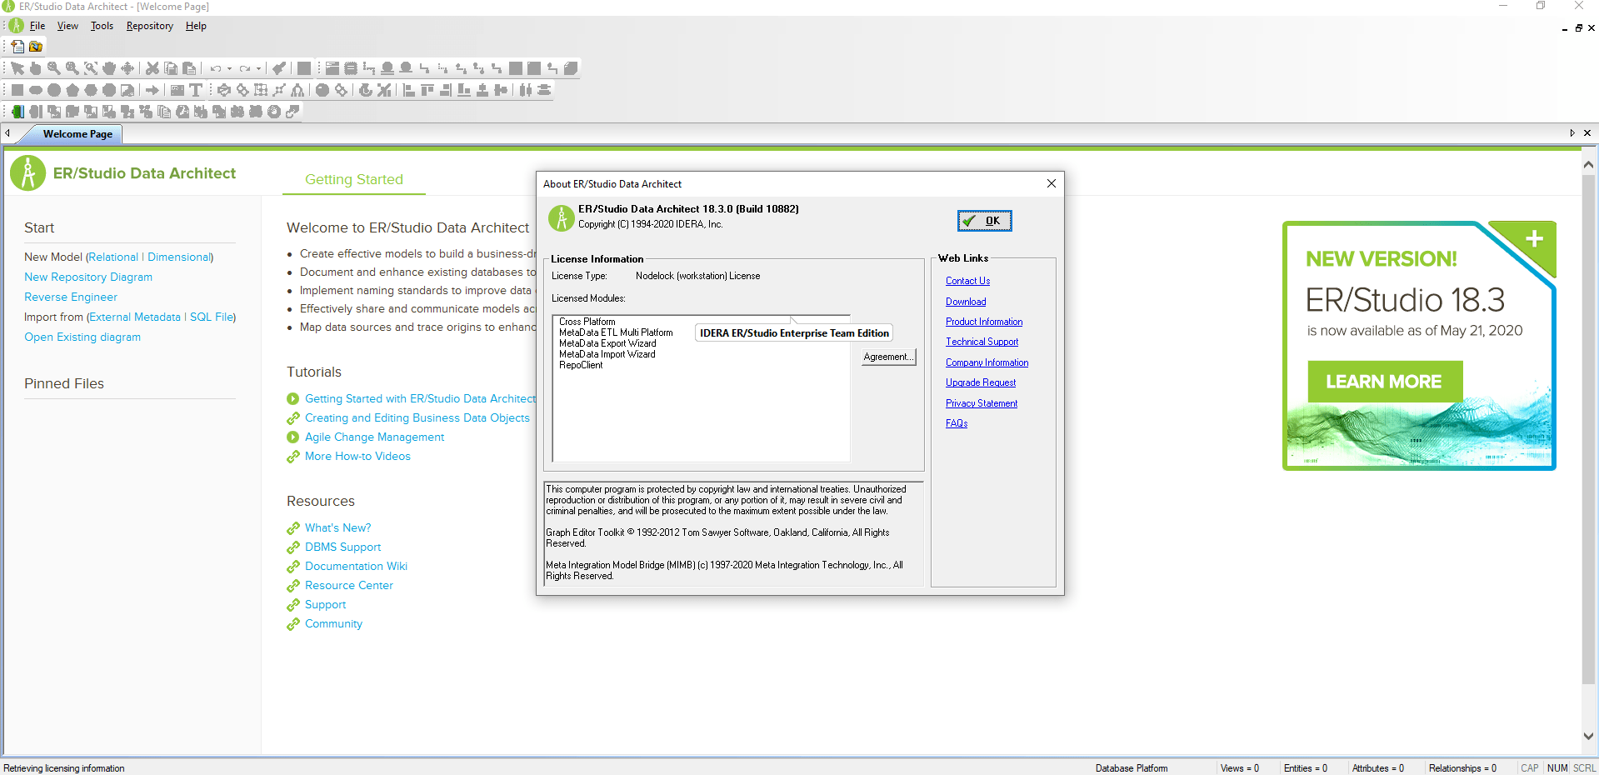1599x775 pixels.
Task: Select the pentagon shape tool
Action: (x=72, y=90)
